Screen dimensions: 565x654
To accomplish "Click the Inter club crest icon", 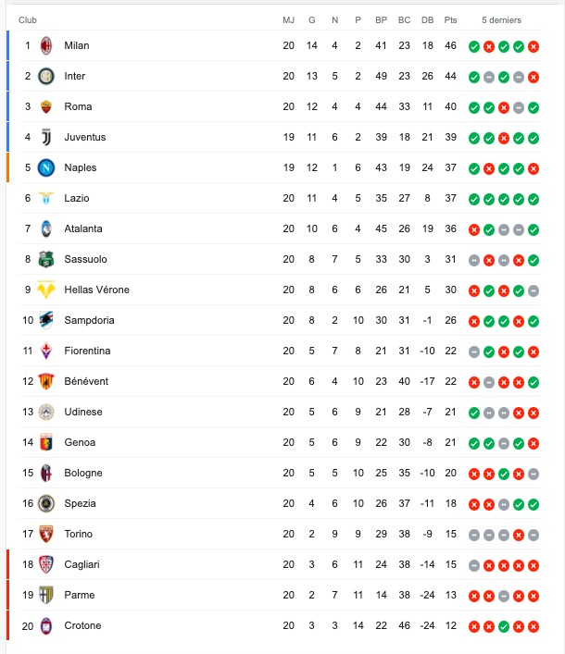I will coord(46,77).
